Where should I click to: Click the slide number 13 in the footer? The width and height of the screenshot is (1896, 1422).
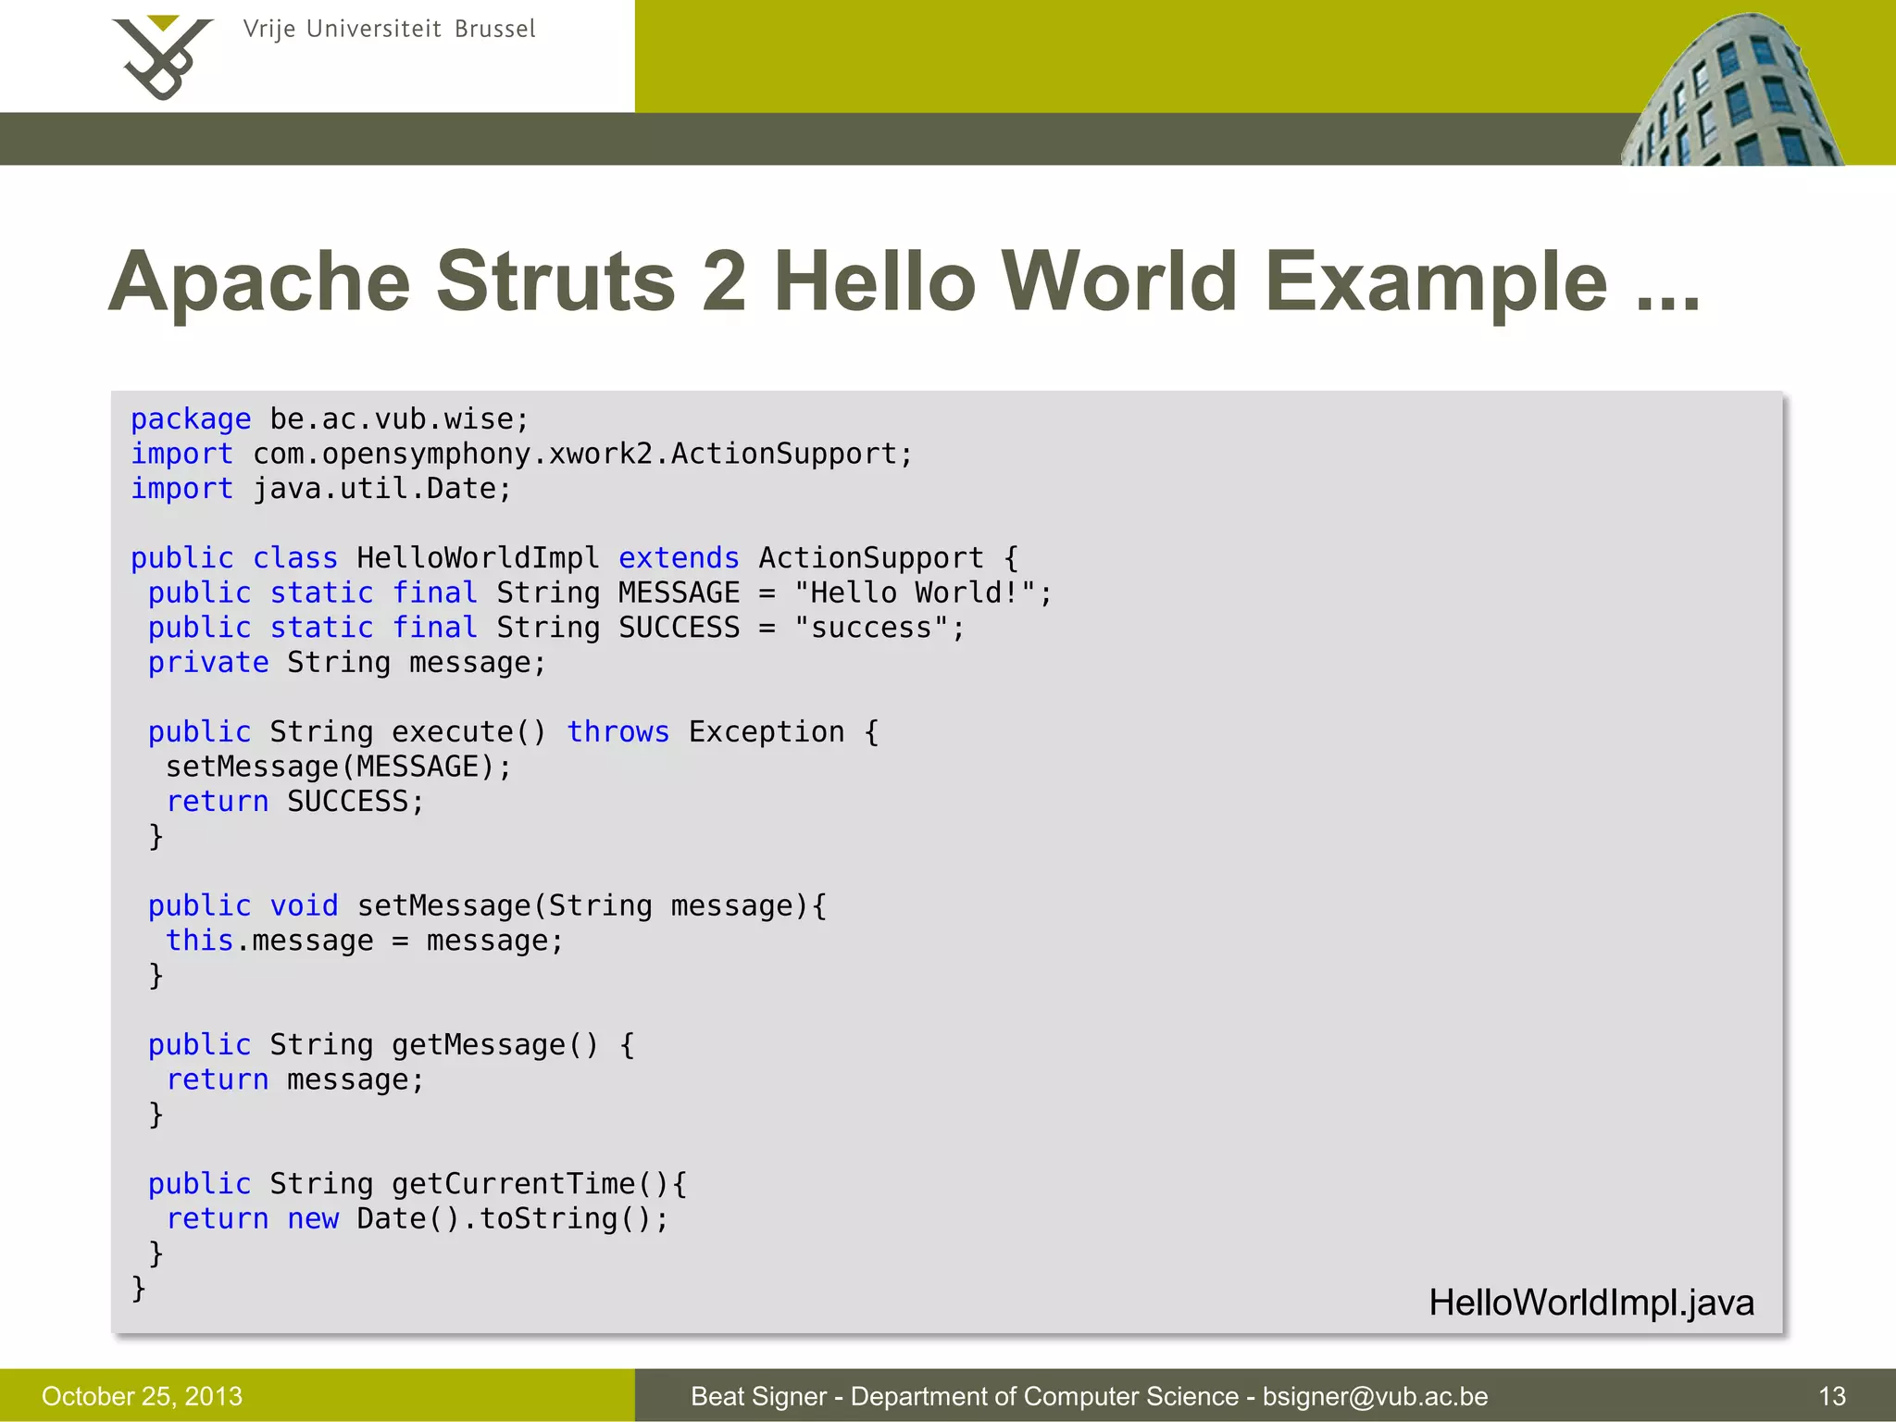1832,1396
